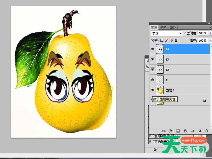Hide layer 14 using eye icon
Image resolution: width=212 pixels, height=159 pixels.
[x=153, y=49]
